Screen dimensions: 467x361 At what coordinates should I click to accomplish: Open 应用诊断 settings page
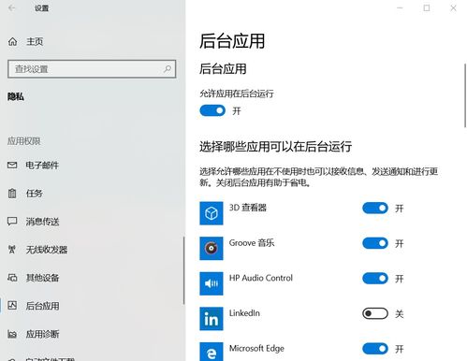tap(42, 334)
